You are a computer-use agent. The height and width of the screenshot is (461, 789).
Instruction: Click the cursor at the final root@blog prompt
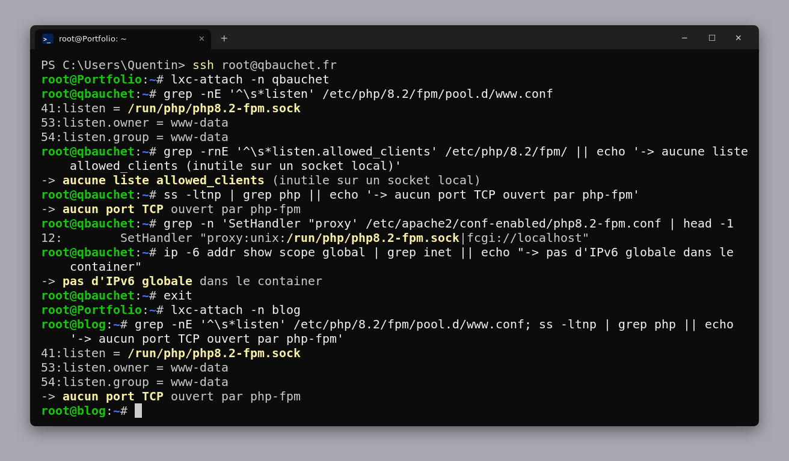pyautogui.click(x=138, y=411)
